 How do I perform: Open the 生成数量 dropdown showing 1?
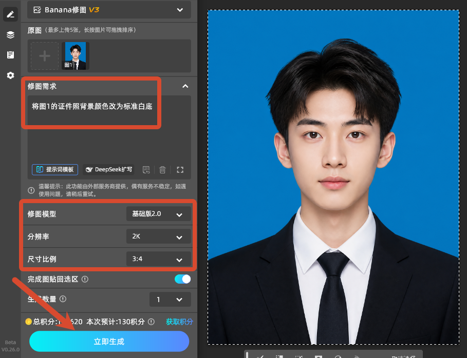[x=170, y=300]
